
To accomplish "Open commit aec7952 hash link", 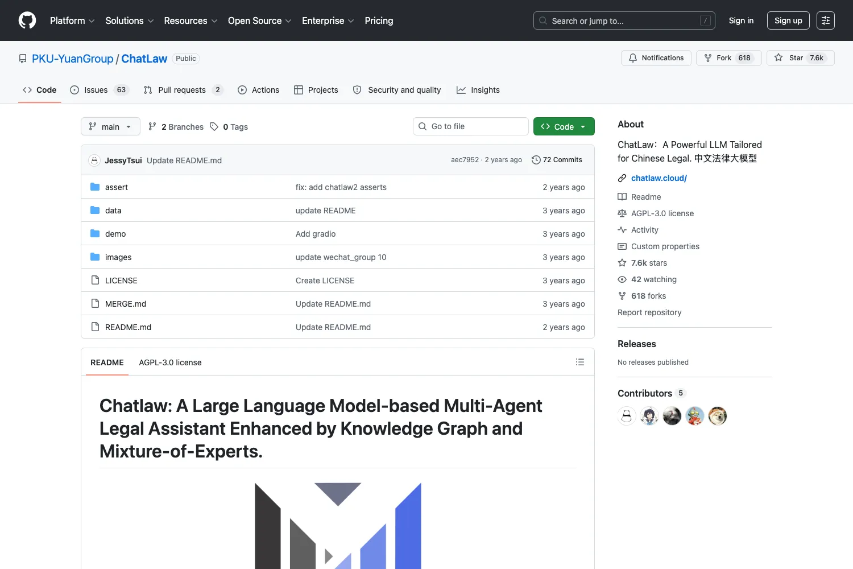I will 465,160.
